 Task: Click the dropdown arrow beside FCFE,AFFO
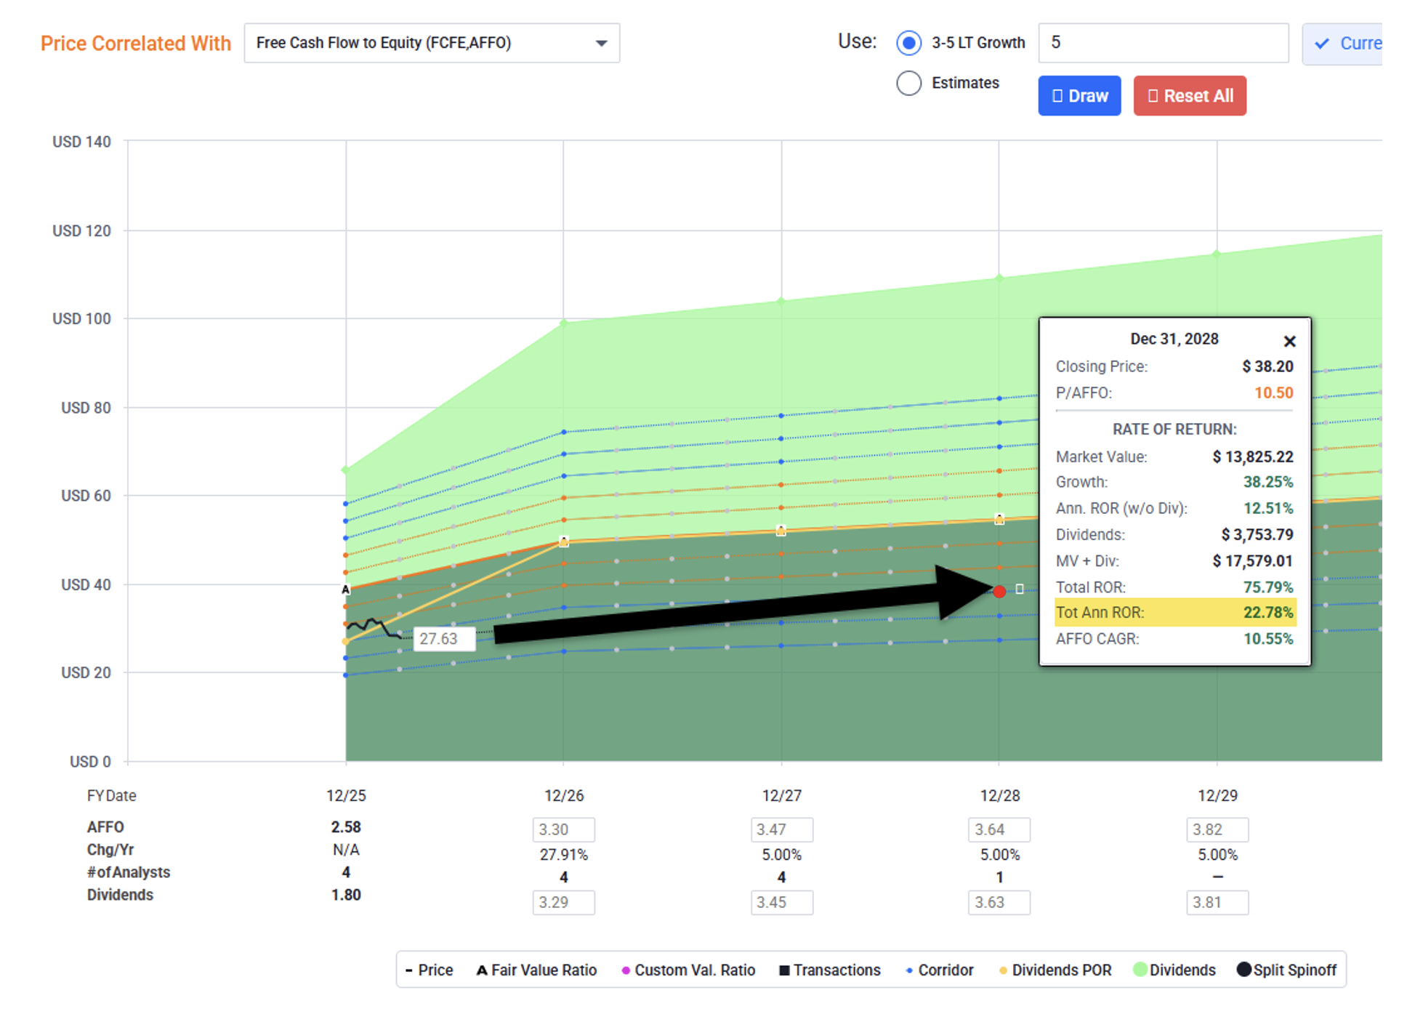[601, 44]
